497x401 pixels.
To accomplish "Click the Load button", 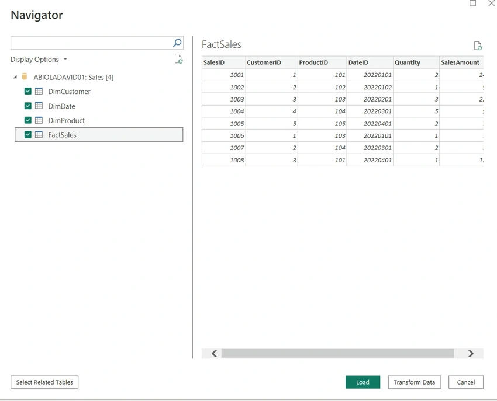I will (x=363, y=382).
